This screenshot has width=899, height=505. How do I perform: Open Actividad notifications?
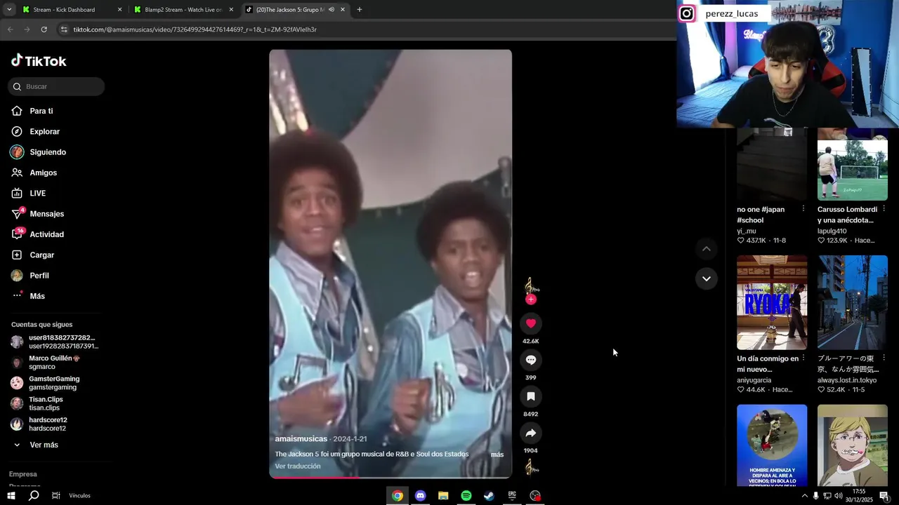[47, 234]
